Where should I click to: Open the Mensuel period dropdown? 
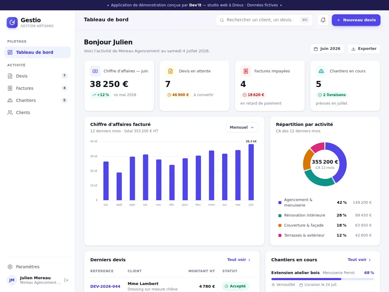(242, 127)
